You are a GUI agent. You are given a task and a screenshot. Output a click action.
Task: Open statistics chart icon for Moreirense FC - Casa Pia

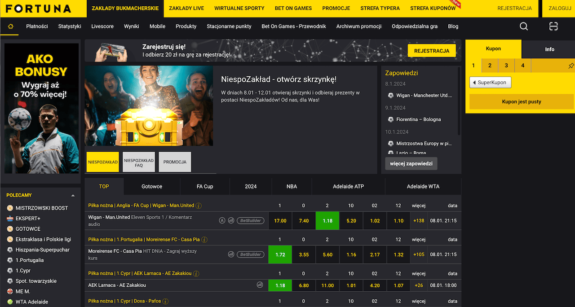[x=231, y=254]
